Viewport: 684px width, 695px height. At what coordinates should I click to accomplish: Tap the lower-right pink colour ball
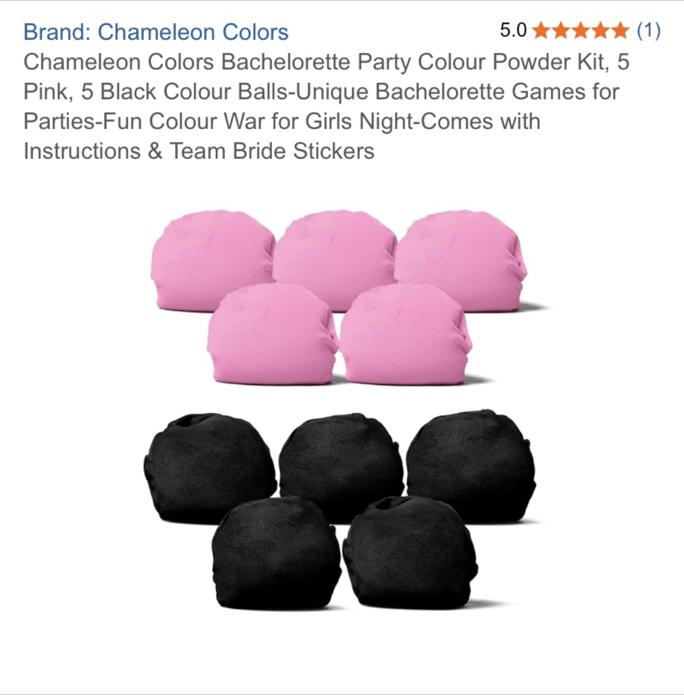[x=405, y=334]
